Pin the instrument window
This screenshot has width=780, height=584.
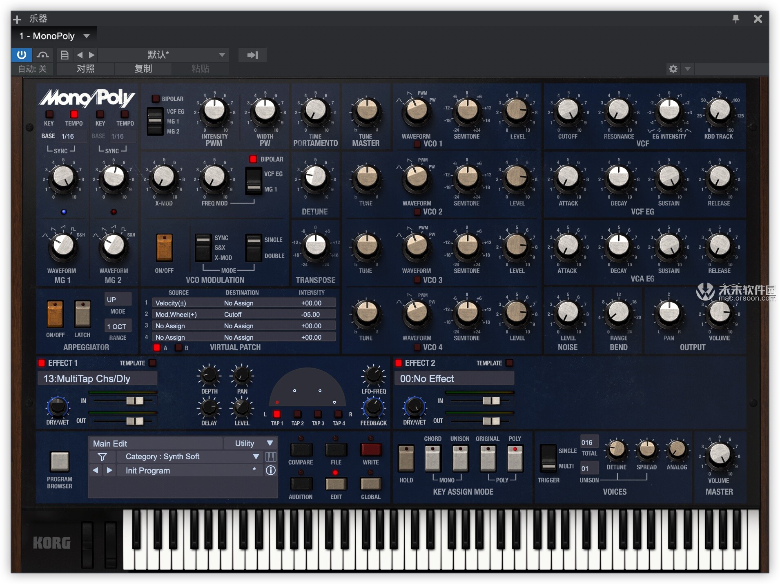pyautogui.click(x=735, y=19)
